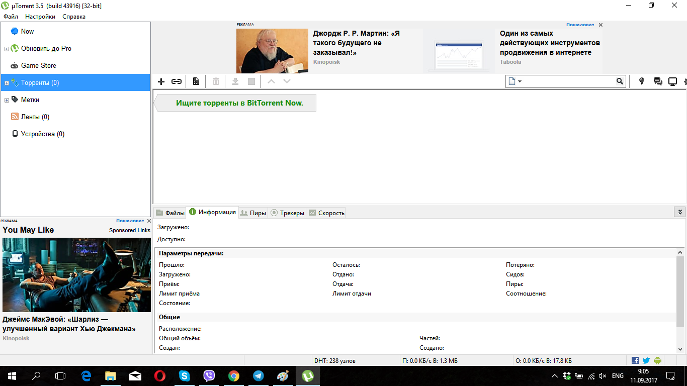The height and width of the screenshot is (386, 687).
Task: Open the Джордж Р. Р. Мартин ad headline
Action: (356, 43)
